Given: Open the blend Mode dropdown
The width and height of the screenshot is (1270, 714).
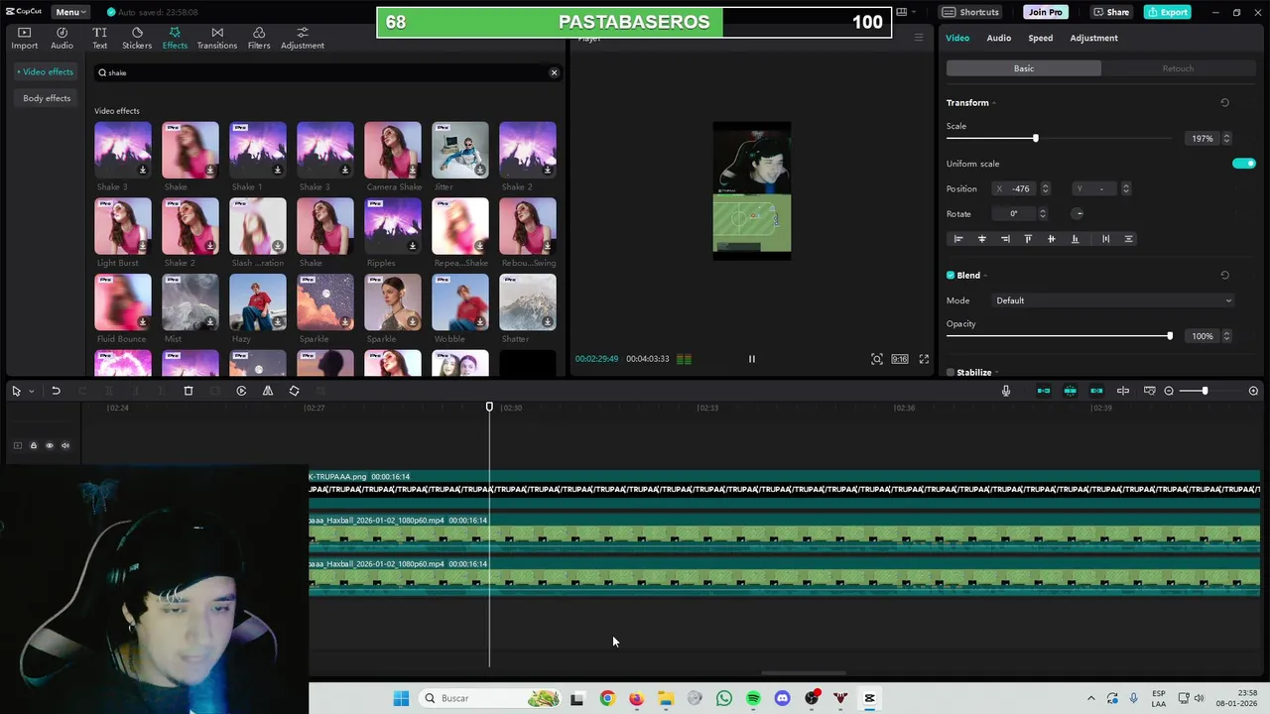Looking at the screenshot, I should pyautogui.click(x=1113, y=300).
